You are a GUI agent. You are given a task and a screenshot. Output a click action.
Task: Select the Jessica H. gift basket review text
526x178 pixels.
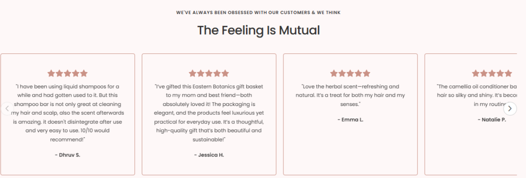point(209,113)
